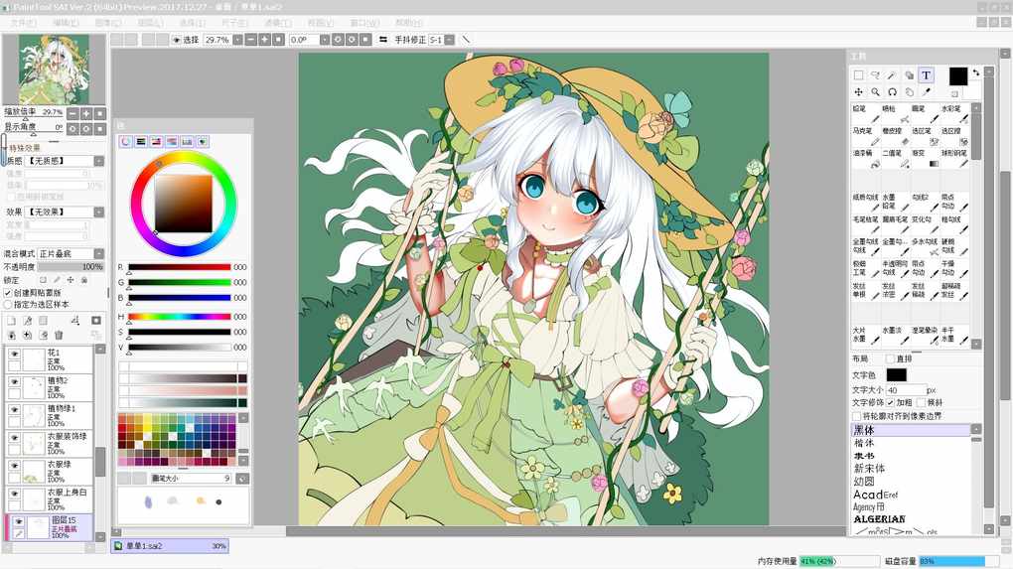Pick the 楷体 font
The height and width of the screenshot is (569, 1013).
pyautogui.click(x=864, y=443)
